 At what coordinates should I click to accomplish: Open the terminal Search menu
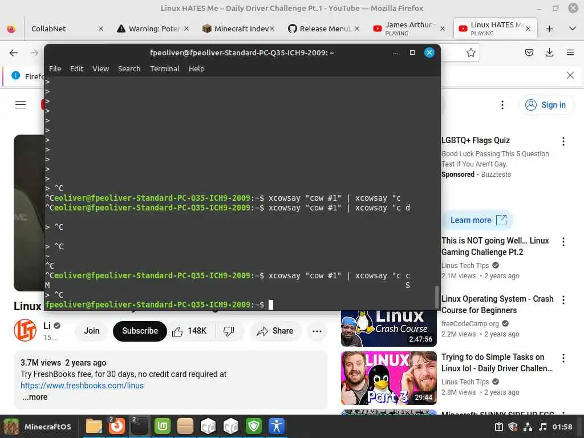tap(129, 68)
